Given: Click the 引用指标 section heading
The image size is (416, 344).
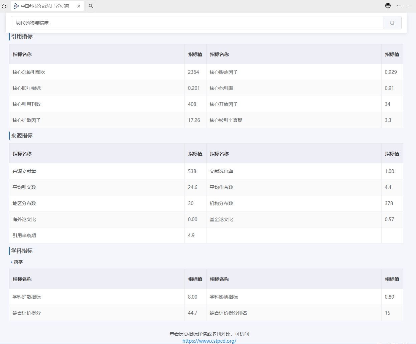Looking at the screenshot, I should (22, 36).
